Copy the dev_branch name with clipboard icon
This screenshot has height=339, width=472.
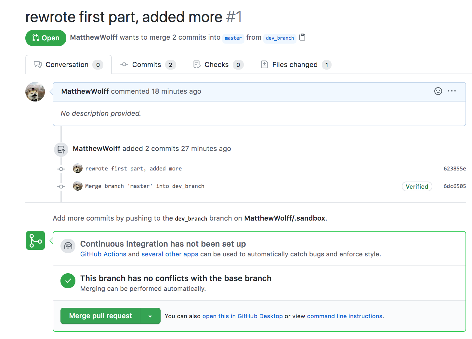(x=302, y=37)
